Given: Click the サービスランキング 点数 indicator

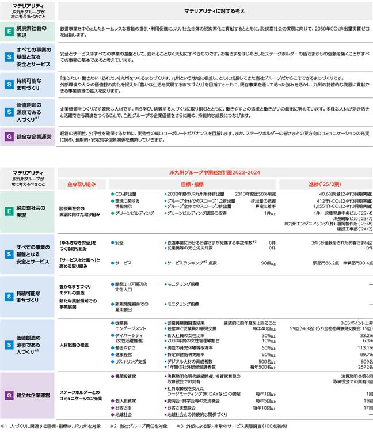Looking at the screenshot, I should [x=191, y=263].
